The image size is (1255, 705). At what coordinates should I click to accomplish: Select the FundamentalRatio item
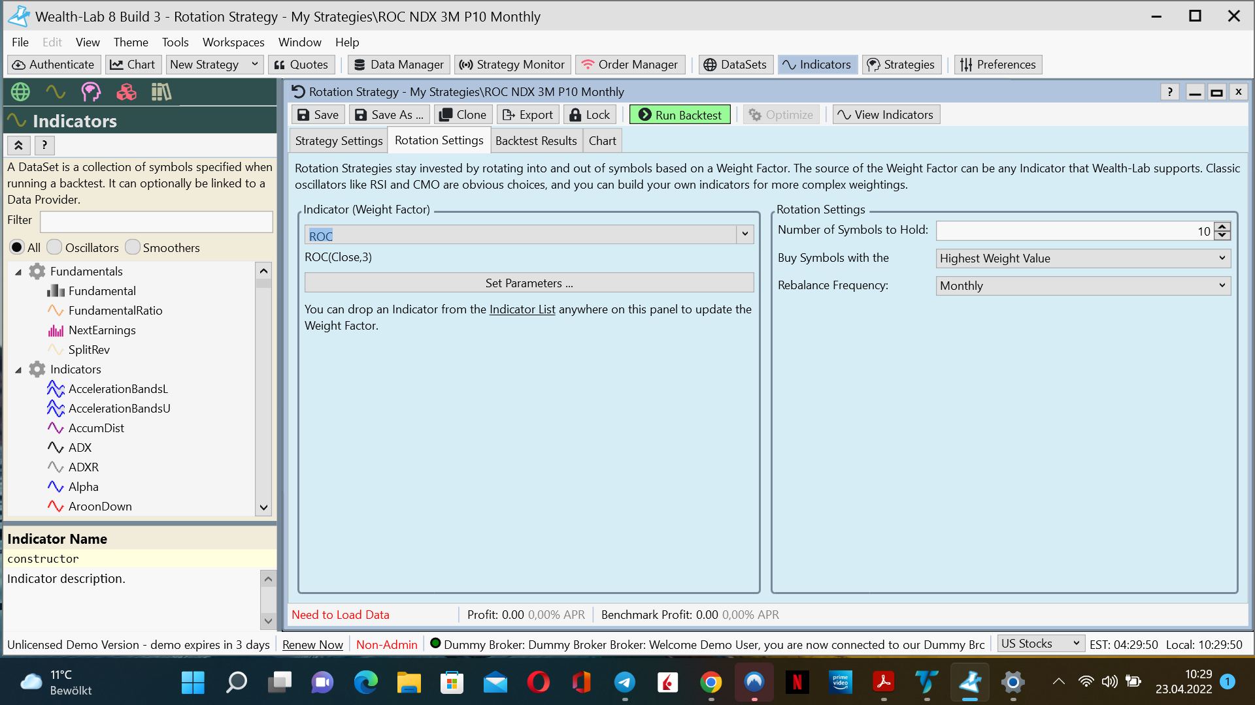pyautogui.click(x=115, y=311)
